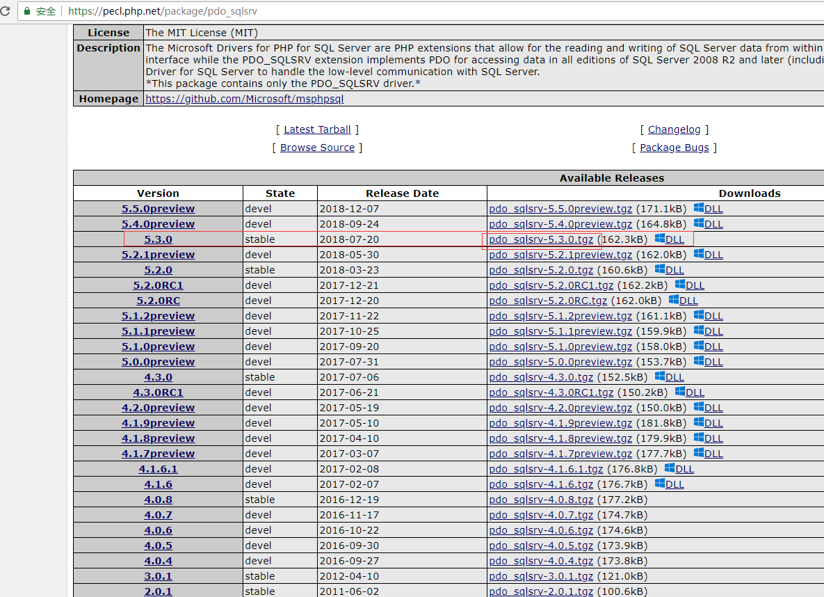Screen dimensions: 824x597
Task: Download pdo_sqlsrv-4.0.8.tgz tarball
Action: [541, 499]
